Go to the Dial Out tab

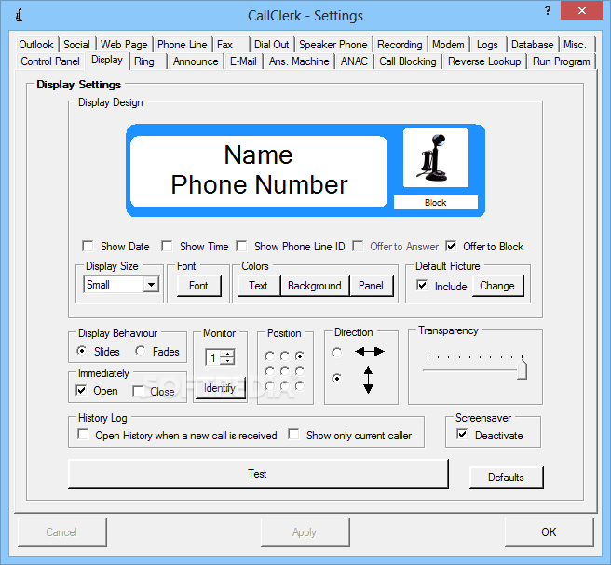(272, 45)
